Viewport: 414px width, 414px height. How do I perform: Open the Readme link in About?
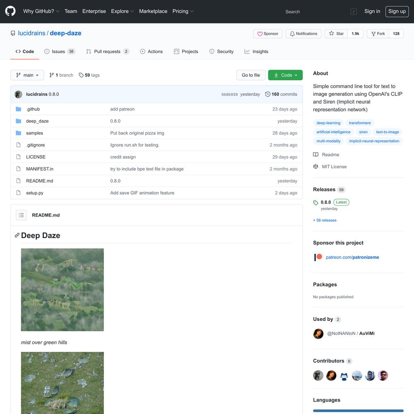[x=326, y=155]
